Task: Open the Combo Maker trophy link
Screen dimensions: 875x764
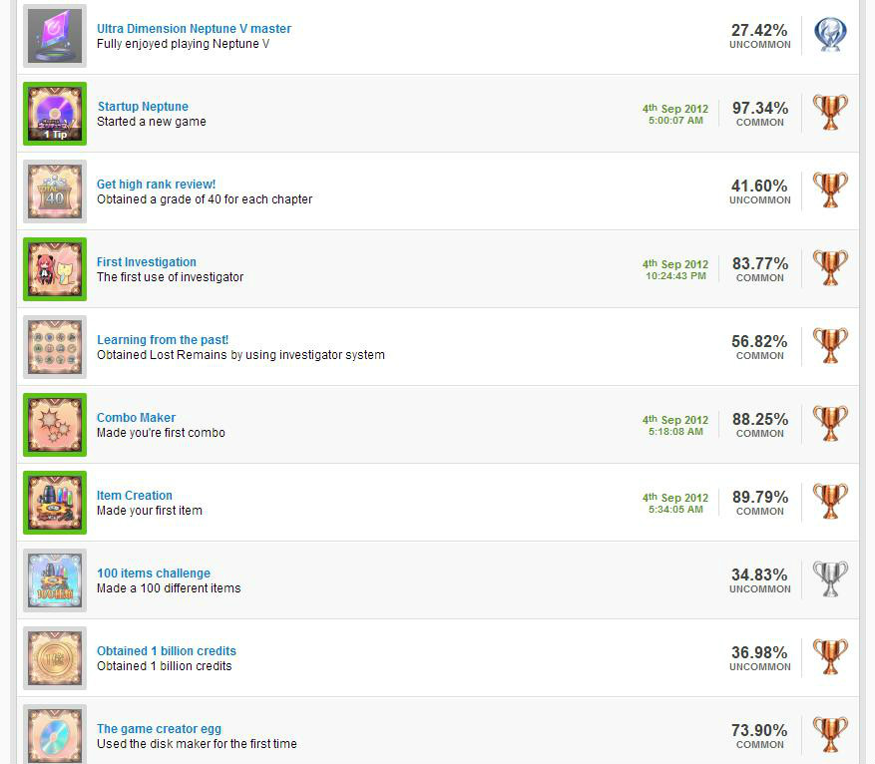Action: [x=136, y=418]
